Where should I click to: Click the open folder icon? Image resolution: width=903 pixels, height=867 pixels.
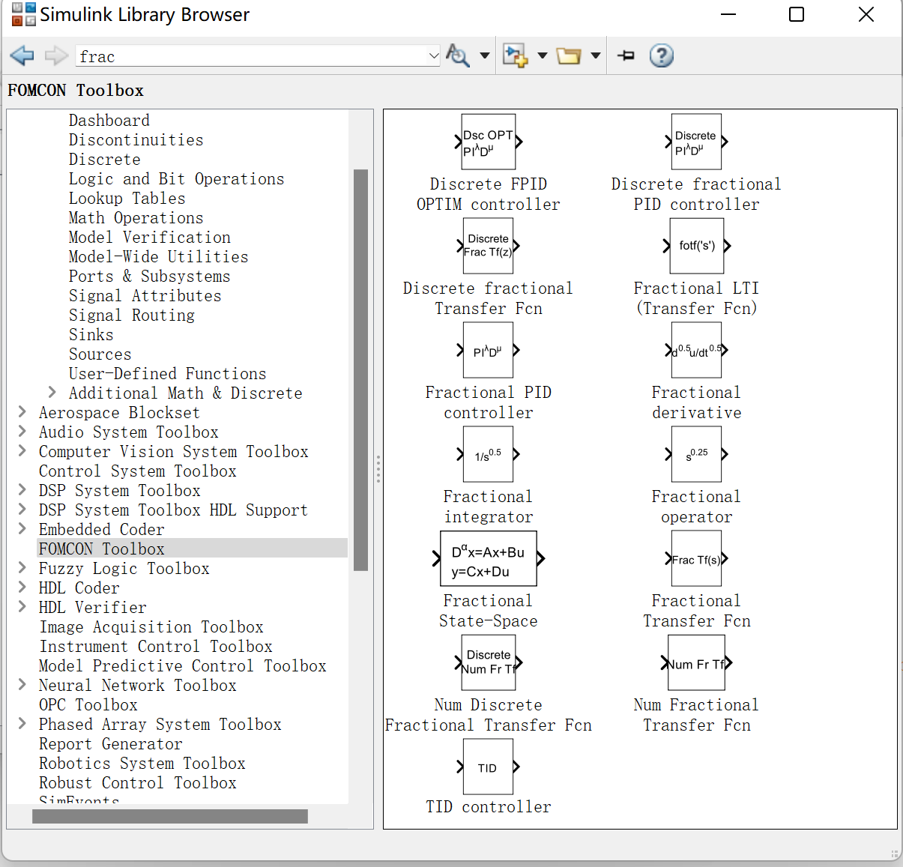pyautogui.click(x=569, y=55)
